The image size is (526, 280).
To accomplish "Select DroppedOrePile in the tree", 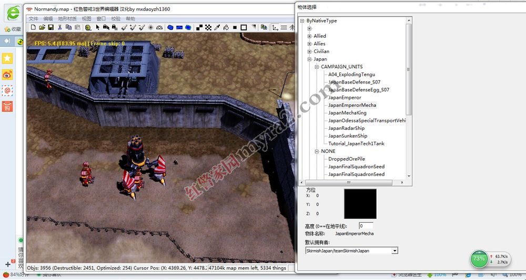I will click(347, 159).
